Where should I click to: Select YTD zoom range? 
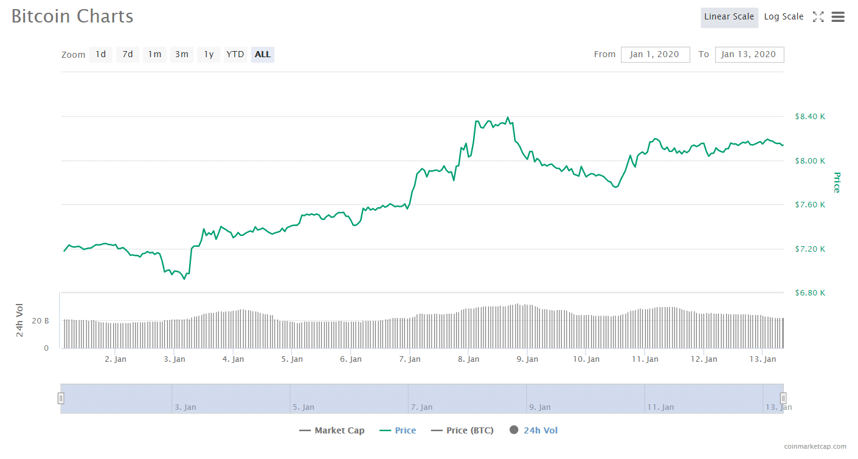tap(235, 55)
